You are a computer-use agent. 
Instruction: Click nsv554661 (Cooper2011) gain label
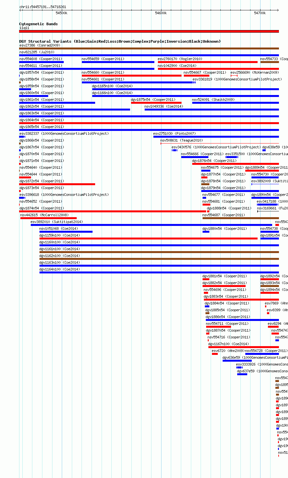coord(103,79)
